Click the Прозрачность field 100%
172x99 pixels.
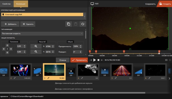(76, 46)
